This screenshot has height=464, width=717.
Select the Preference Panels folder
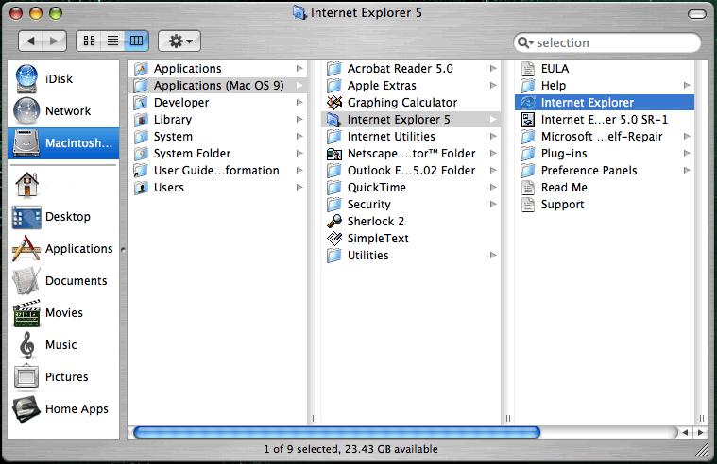[x=605, y=171]
